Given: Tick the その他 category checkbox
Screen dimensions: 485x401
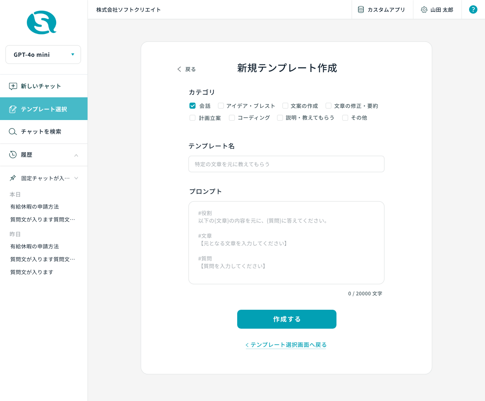Looking at the screenshot, I should pos(345,118).
